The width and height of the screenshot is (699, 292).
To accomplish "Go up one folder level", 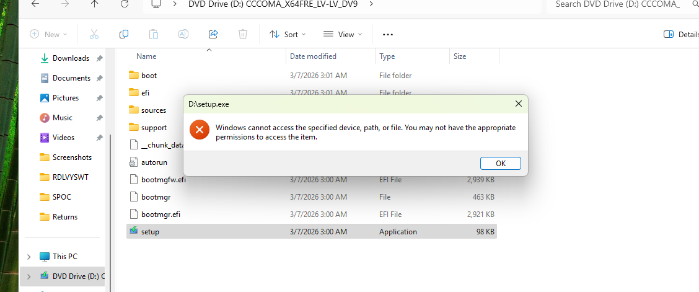I will pos(95,4).
